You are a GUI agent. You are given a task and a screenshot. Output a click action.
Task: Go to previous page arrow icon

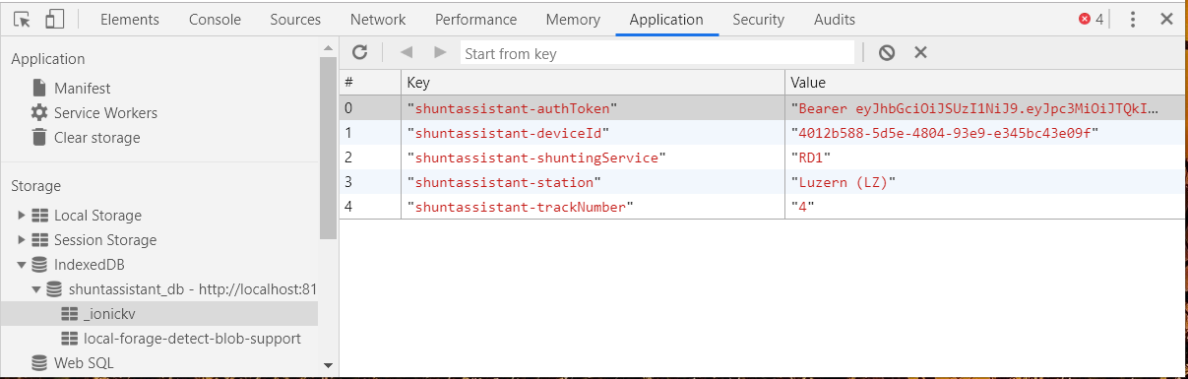click(x=406, y=52)
